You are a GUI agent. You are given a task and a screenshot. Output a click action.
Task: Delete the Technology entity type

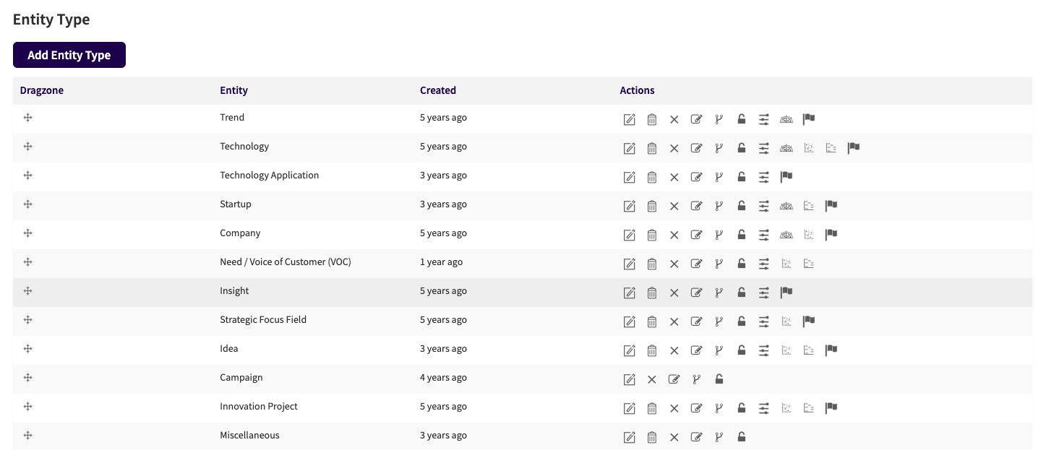click(652, 148)
